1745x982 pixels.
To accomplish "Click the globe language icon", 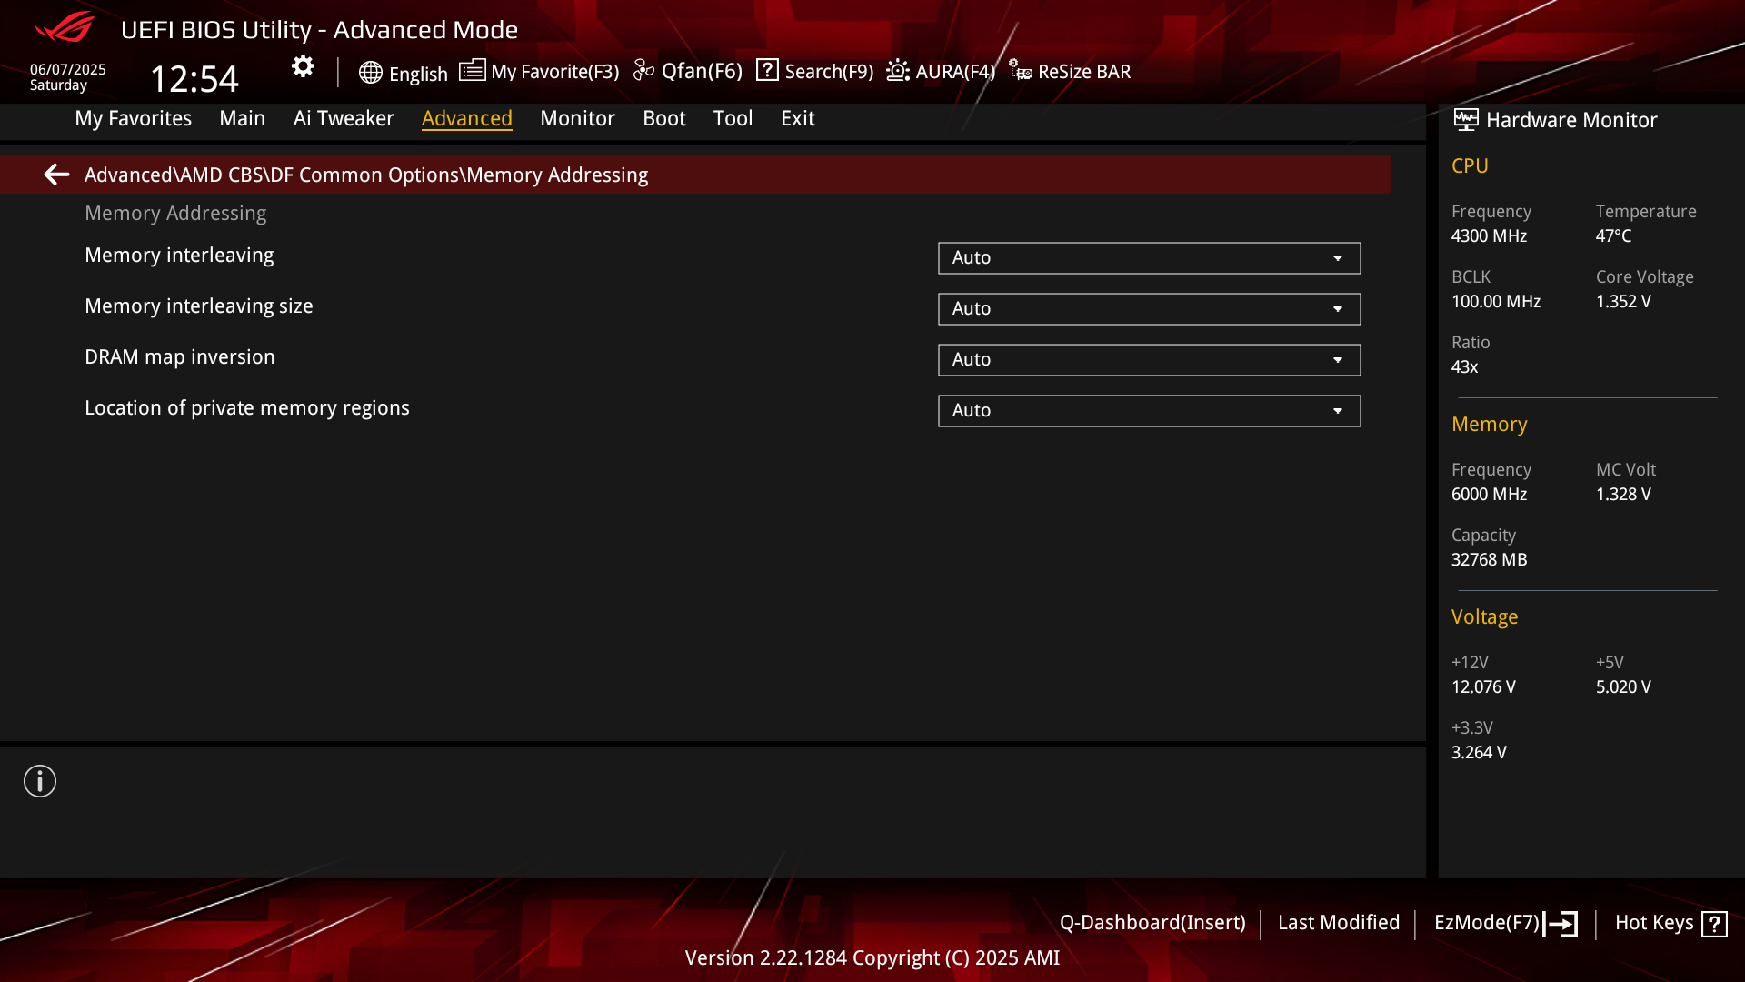I will click(370, 73).
